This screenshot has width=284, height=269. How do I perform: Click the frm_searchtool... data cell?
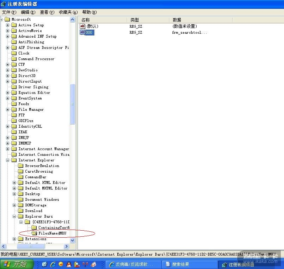tap(190, 33)
